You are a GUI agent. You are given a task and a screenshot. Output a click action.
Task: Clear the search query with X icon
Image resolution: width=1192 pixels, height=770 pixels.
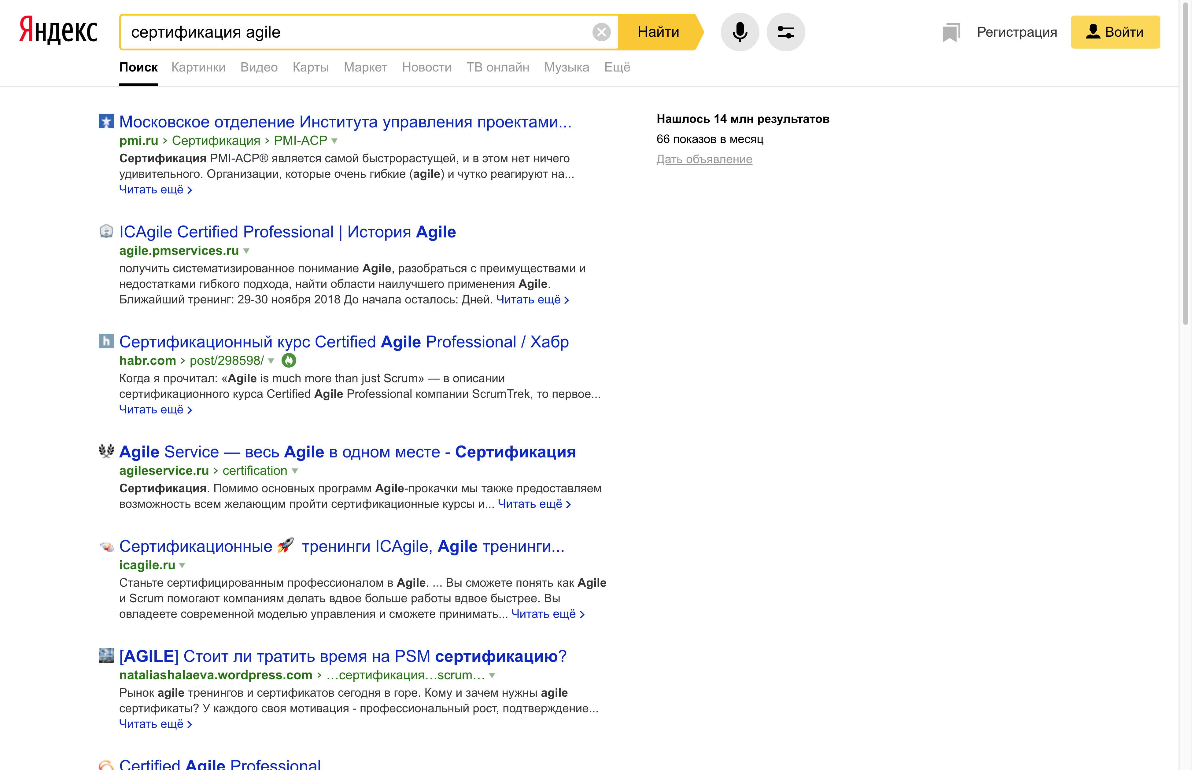601,32
